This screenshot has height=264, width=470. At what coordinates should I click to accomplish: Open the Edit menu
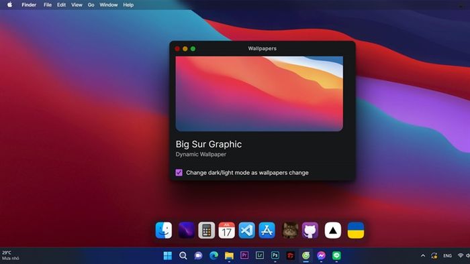[x=62, y=5]
